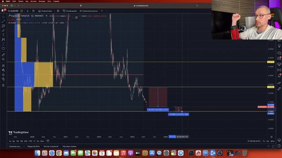
Task: Expand the favorite indicators dropdown arrow
Action: 54,11
